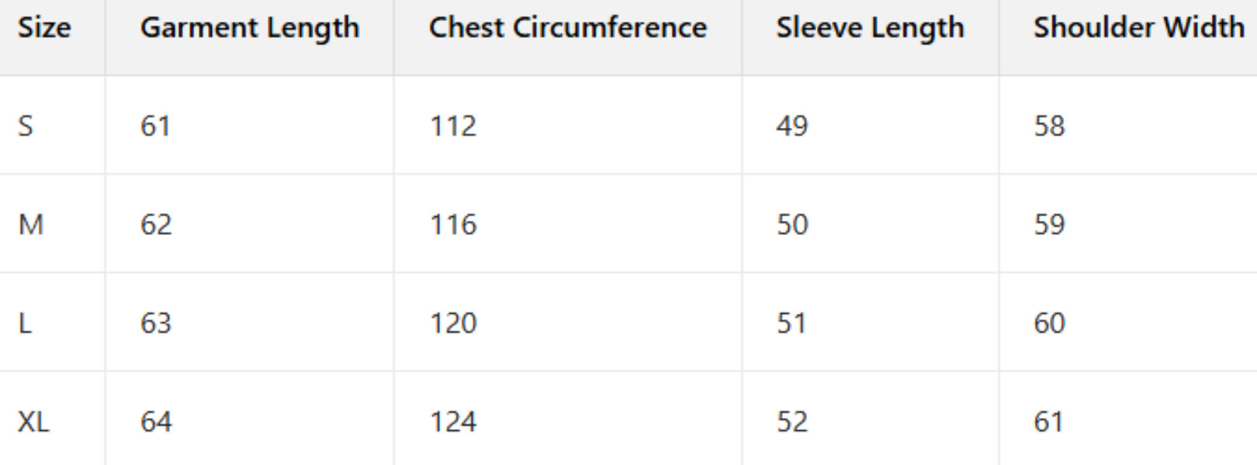Select sleeve length value 50
Viewport: 1257px width, 465px height.
[x=792, y=225]
